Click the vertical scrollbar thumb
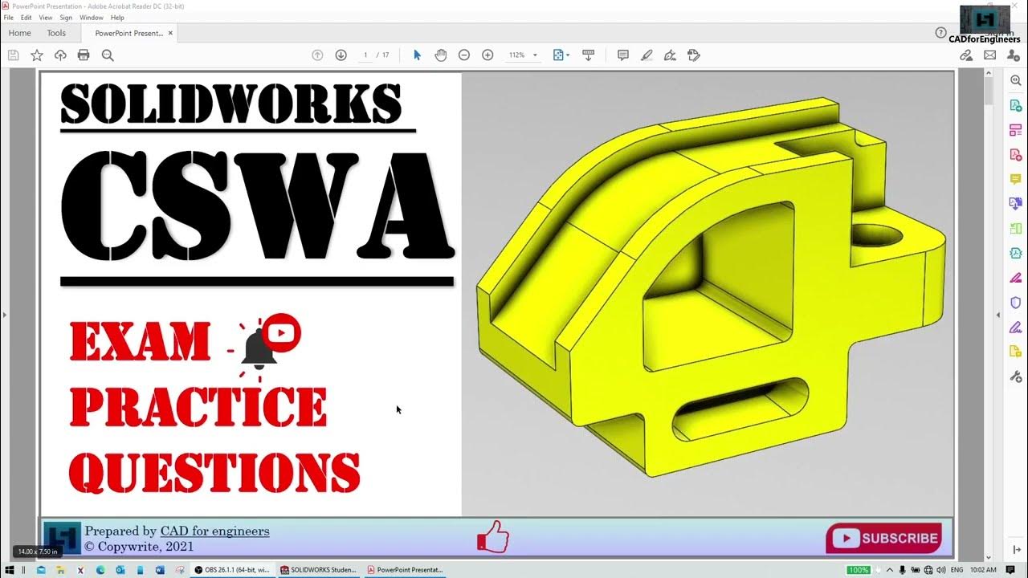The image size is (1028, 578). [x=989, y=91]
